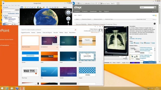The height and width of the screenshot is (90, 161).
Task: Open PowerPoint from the taskbar
Action: pos(22,88)
